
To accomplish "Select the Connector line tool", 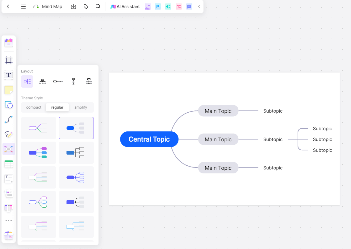I will (x=8, y=119).
